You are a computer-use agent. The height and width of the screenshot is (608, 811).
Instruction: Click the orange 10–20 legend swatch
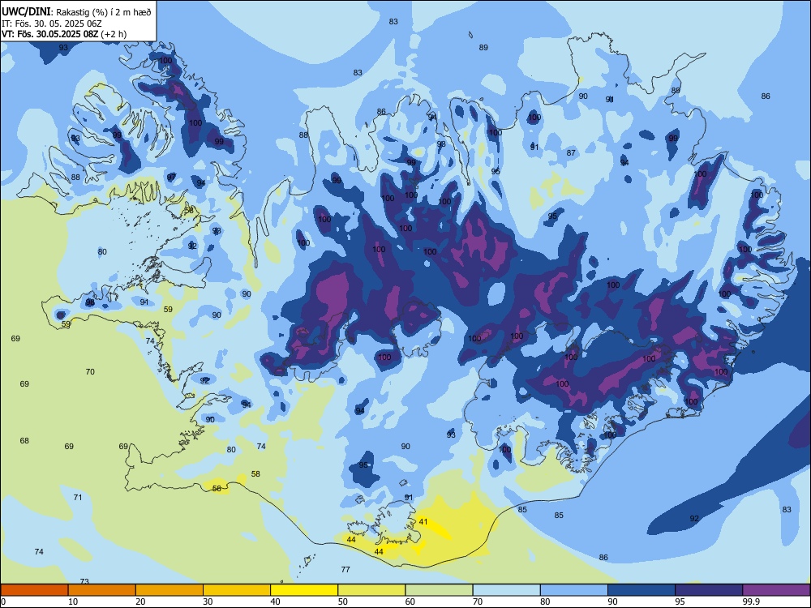[102, 590]
